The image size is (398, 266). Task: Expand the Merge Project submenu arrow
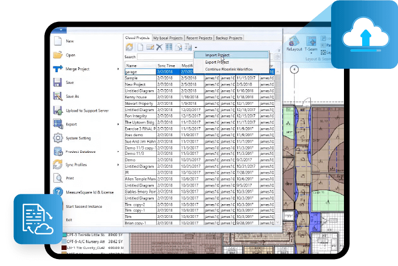pyautogui.click(x=118, y=69)
